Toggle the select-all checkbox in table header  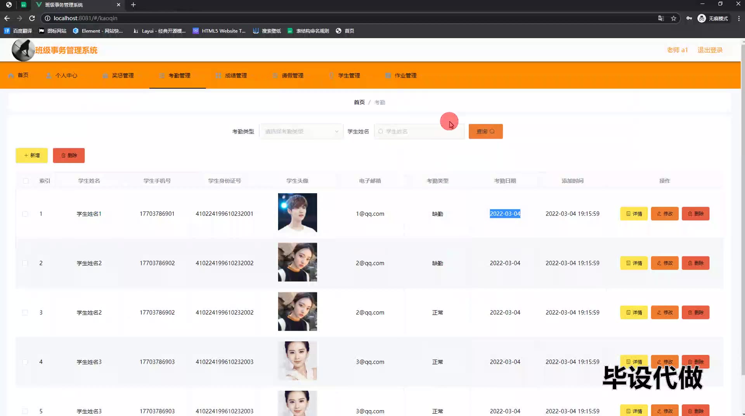26,181
